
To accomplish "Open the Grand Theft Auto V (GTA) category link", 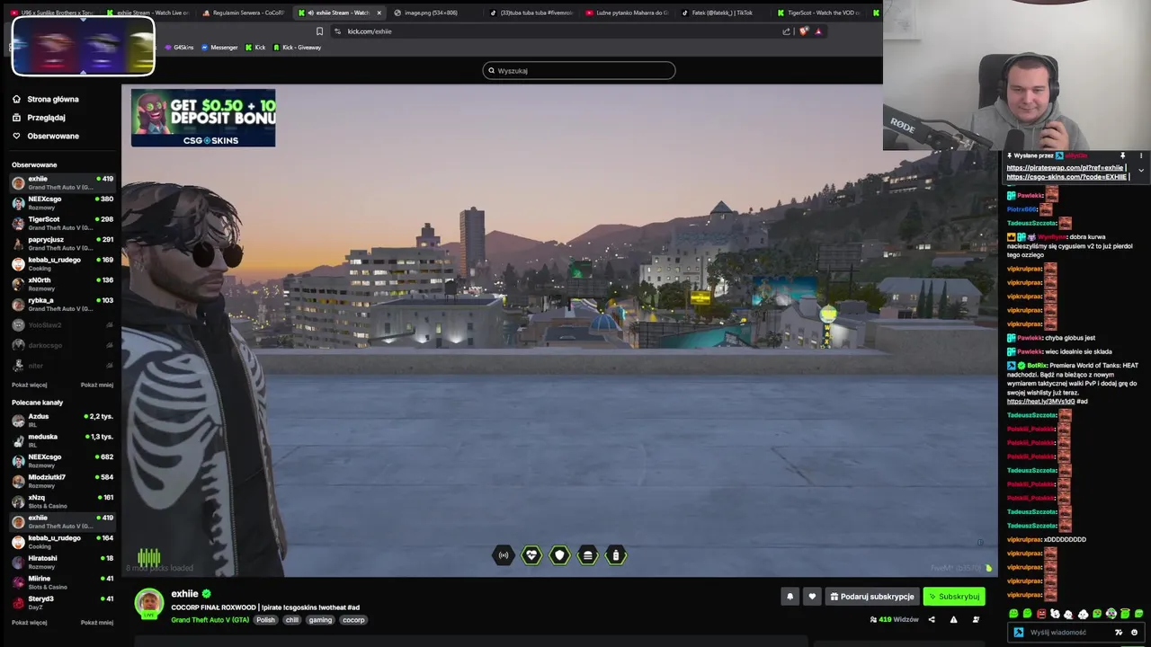I will [x=210, y=620].
